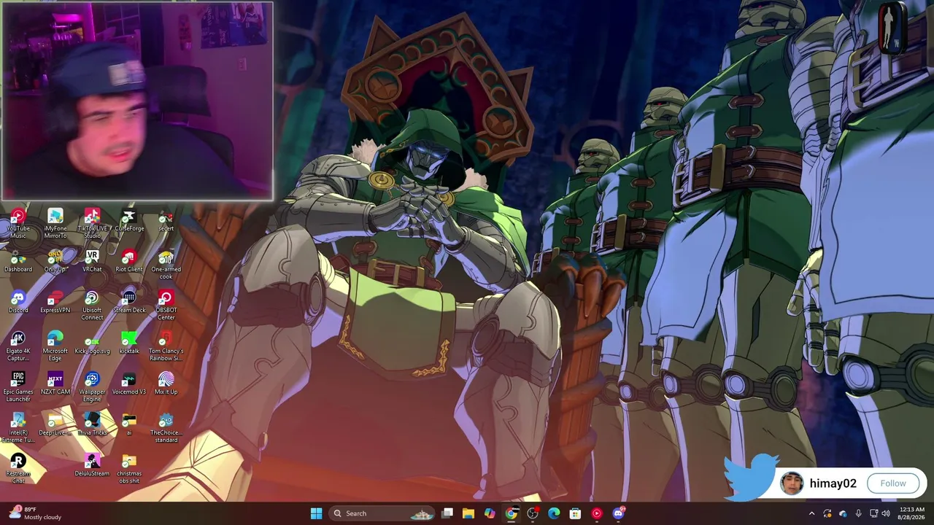Open Elgato 4K Capture desktop shortcut
The width and height of the screenshot is (934, 525).
coord(18,346)
